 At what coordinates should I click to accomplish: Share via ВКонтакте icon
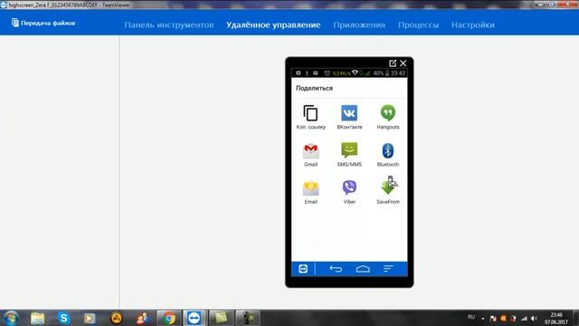pos(349,112)
